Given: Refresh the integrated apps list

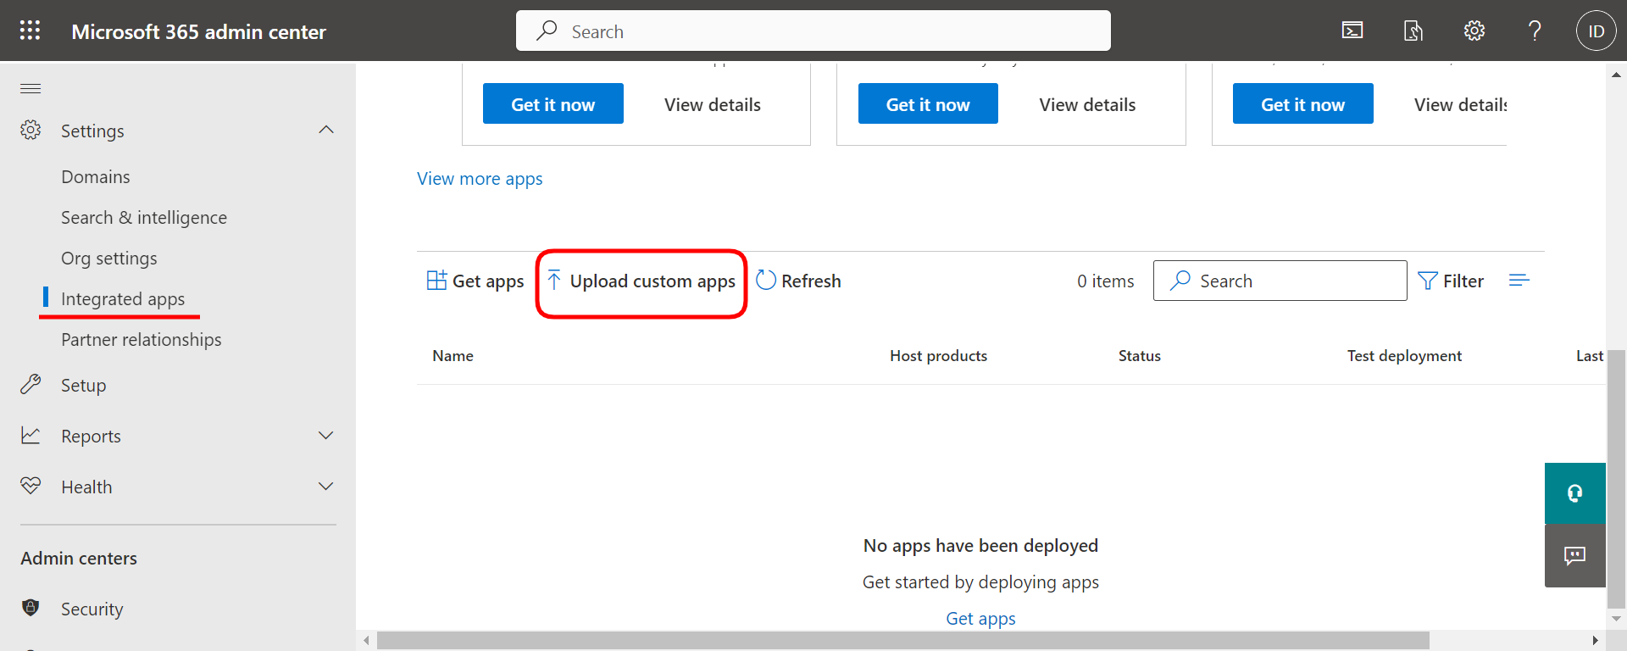Looking at the screenshot, I should (x=798, y=281).
